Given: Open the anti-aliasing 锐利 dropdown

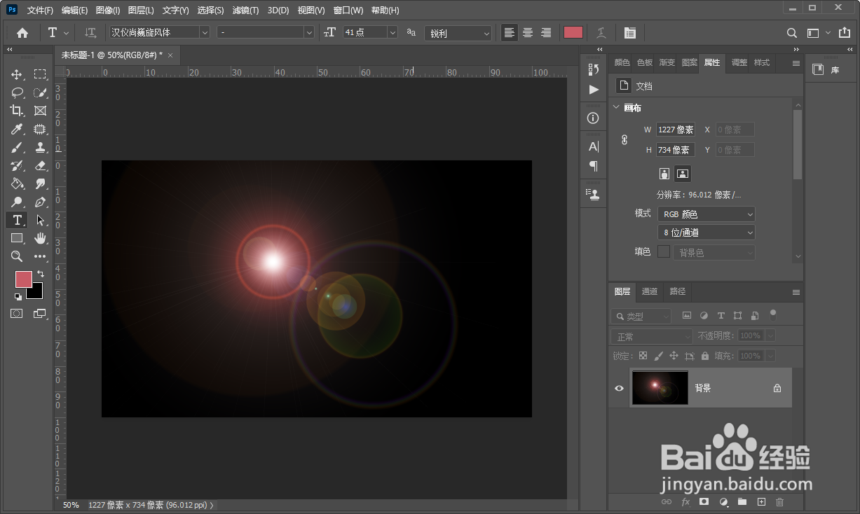Looking at the screenshot, I should click(458, 33).
